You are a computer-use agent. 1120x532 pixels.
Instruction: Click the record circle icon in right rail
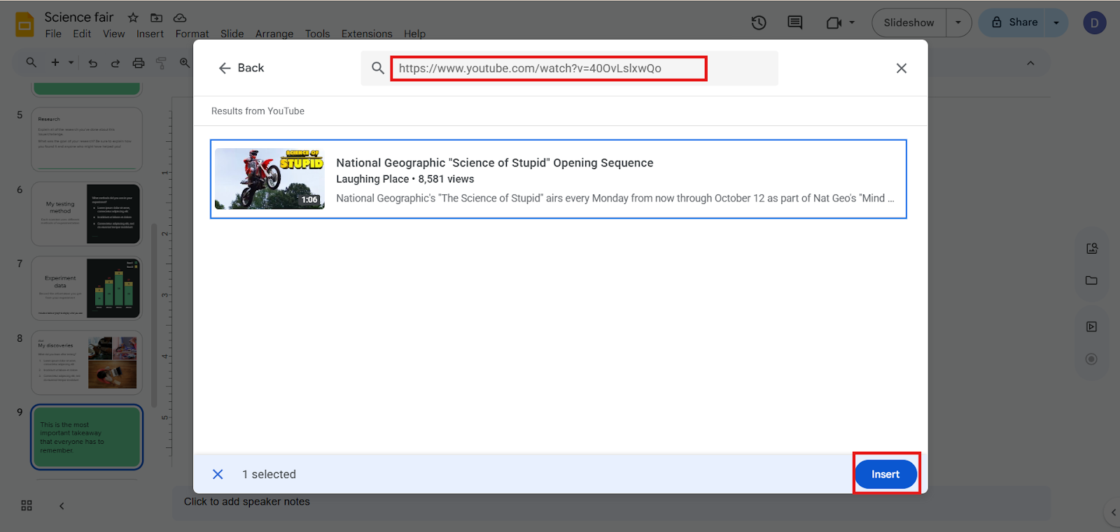[1091, 359]
